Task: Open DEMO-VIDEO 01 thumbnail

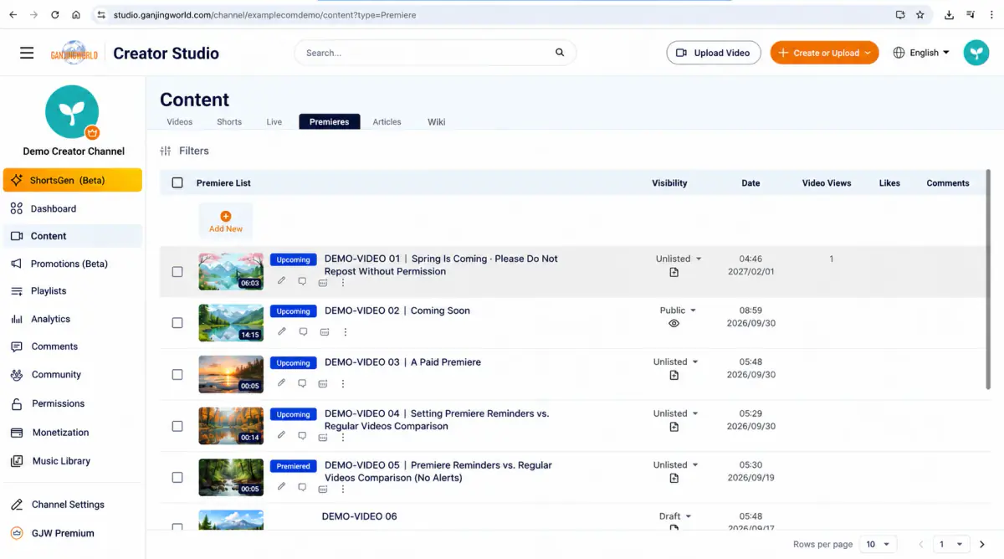Action: [231, 271]
